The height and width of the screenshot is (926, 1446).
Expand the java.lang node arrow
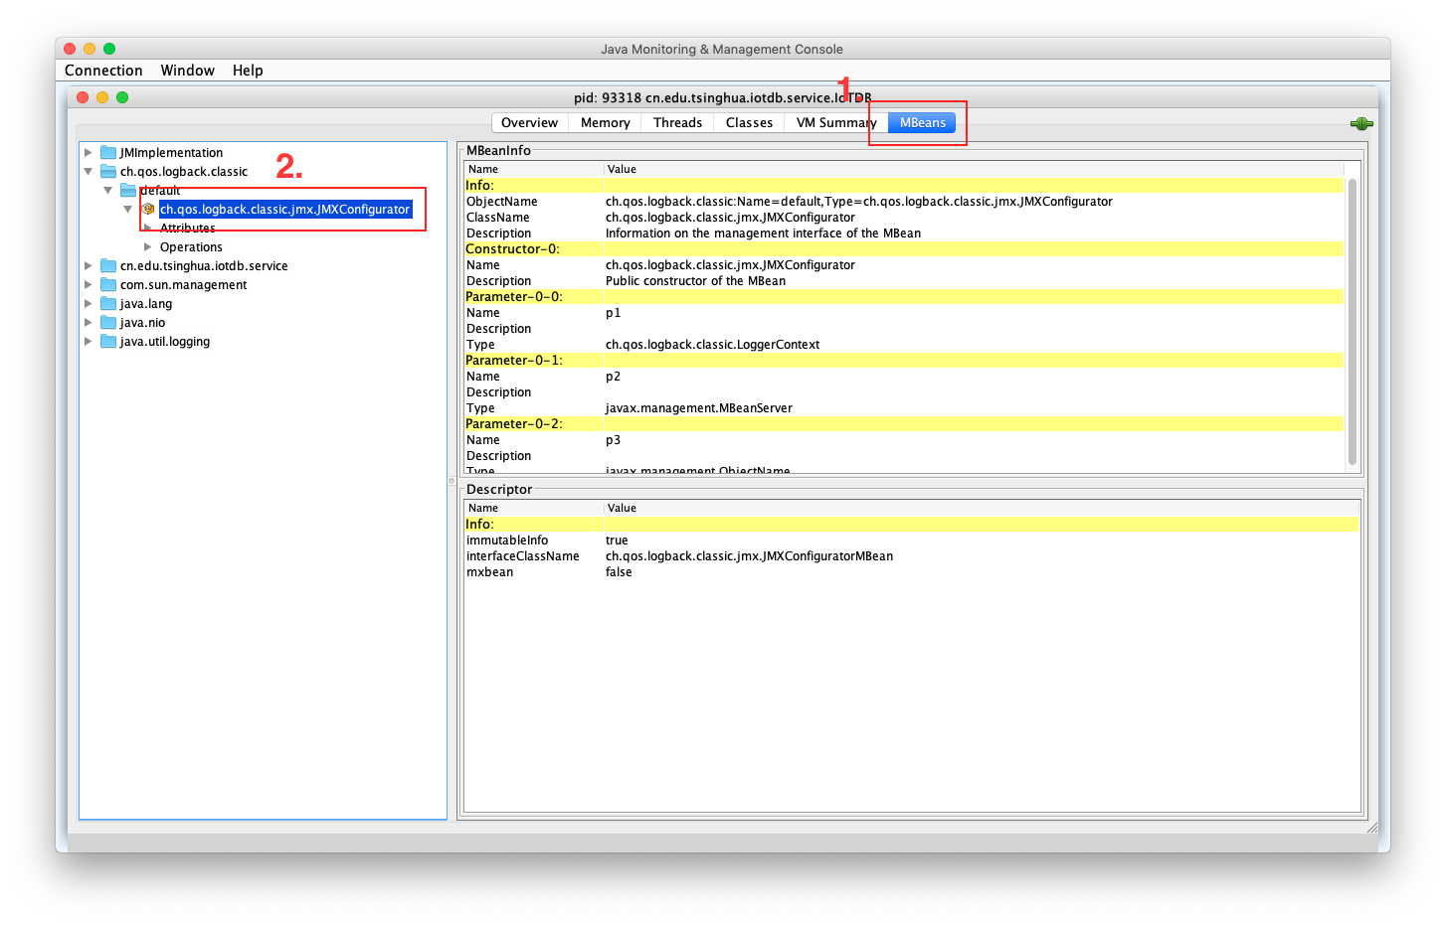coord(89,304)
